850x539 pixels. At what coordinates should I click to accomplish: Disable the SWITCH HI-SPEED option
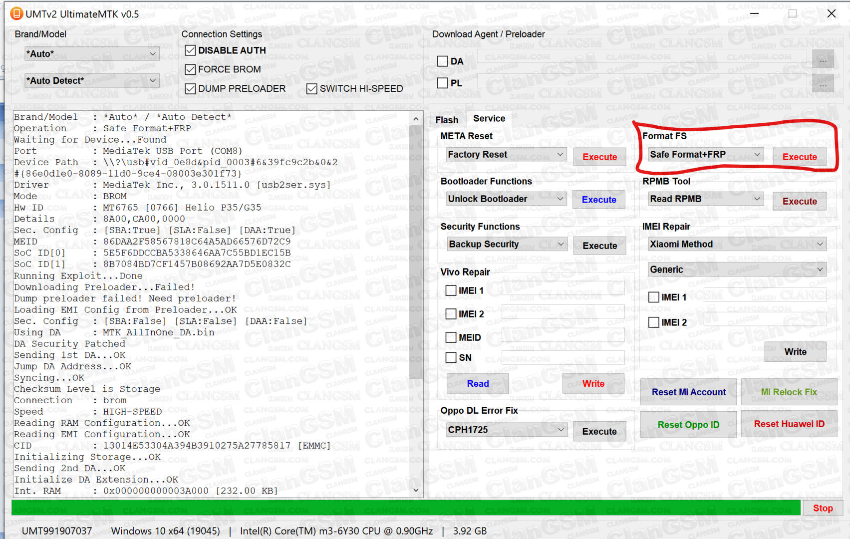(x=312, y=89)
